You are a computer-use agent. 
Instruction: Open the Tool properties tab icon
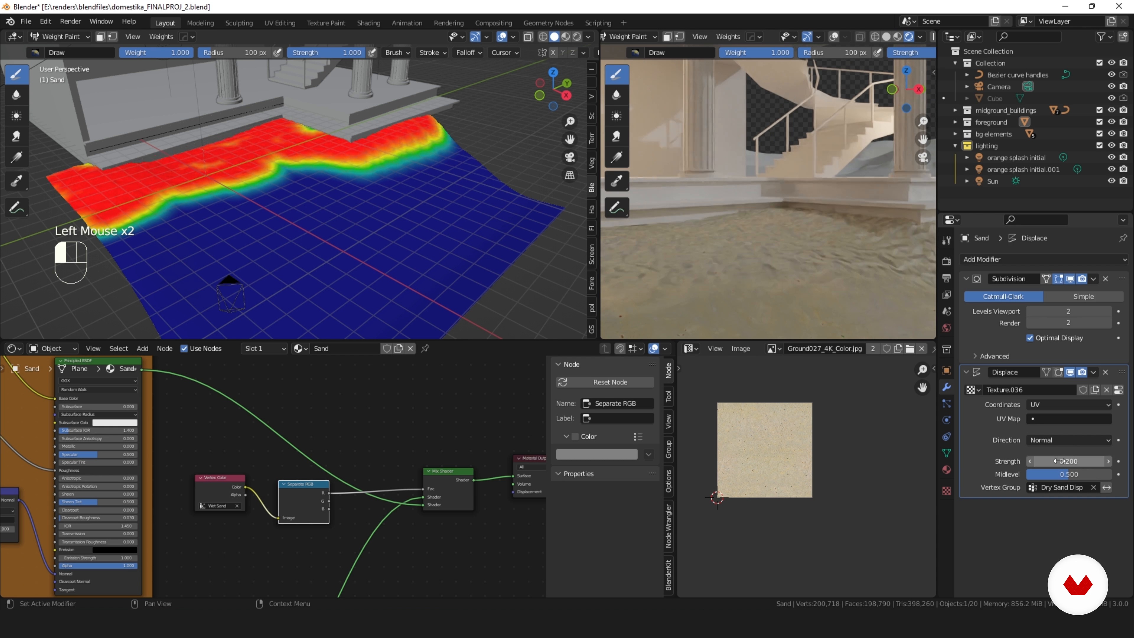(x=946, y=240)
